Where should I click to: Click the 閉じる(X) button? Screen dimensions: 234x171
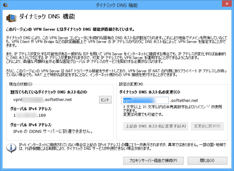tap(207, 160)
